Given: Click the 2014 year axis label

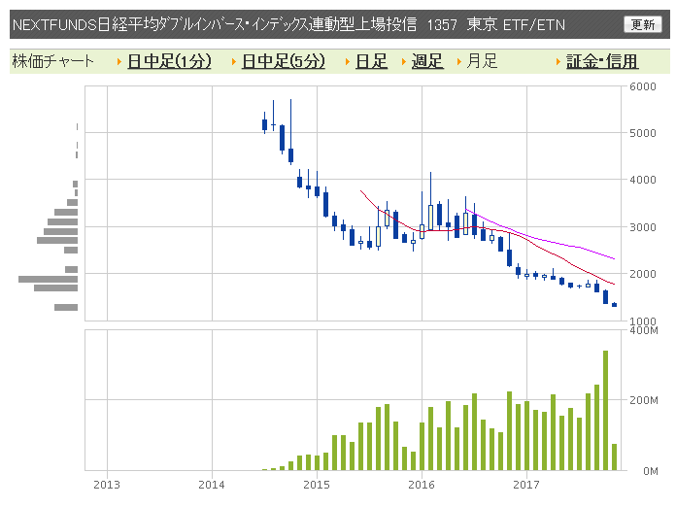Looking at the screenshot, I should click(x=212, y=485).
